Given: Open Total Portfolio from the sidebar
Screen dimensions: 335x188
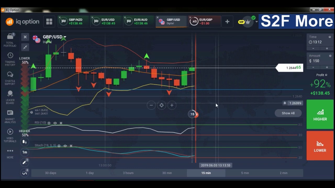Looking at the screenshot, I should click(10, 40).
